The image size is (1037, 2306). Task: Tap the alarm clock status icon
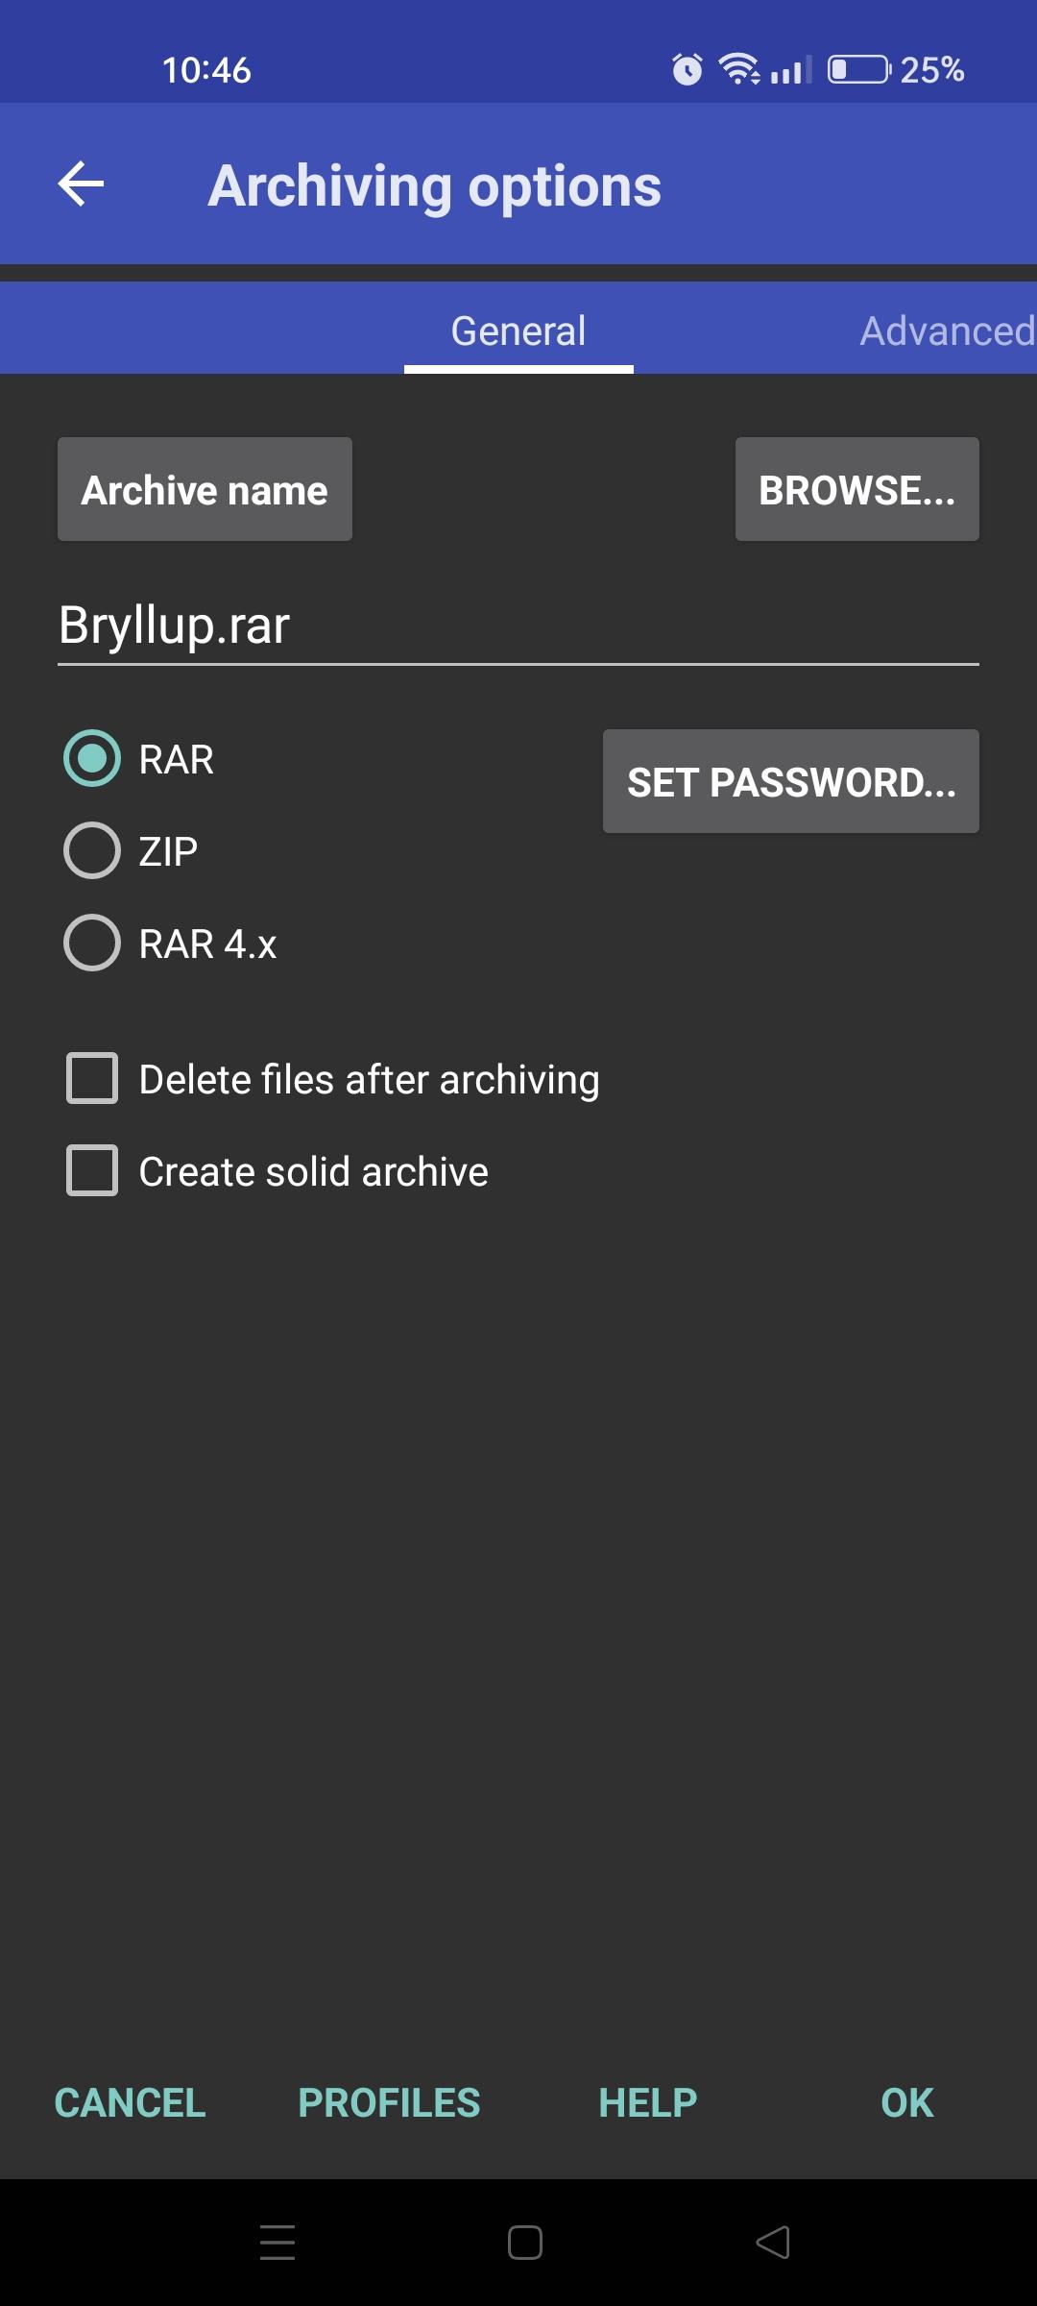pyautogui.click(x=687, y=69)
